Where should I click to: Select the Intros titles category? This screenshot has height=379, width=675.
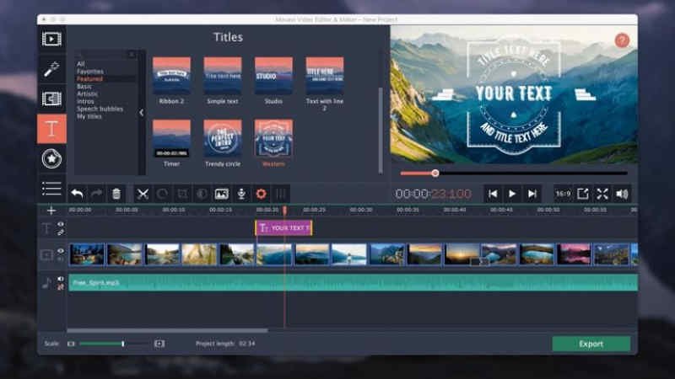[85, 101]
